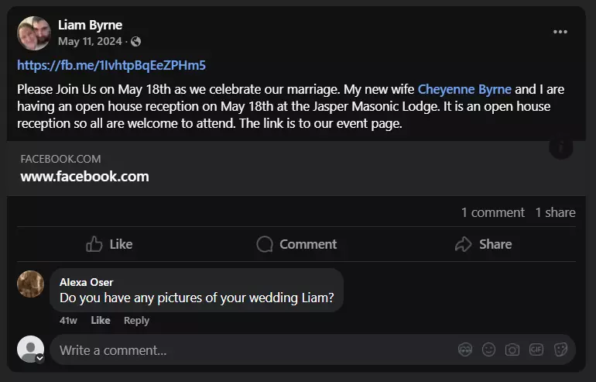Open Alexa Oser's profile picture
Image resolution: width=596 pixels, height=382 pixels.
pos(31,284)
